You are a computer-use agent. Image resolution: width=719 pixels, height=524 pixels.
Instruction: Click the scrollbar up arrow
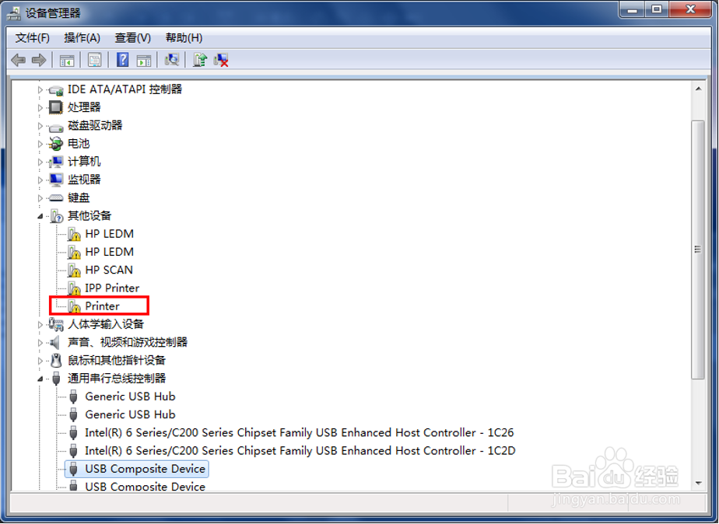698,89
